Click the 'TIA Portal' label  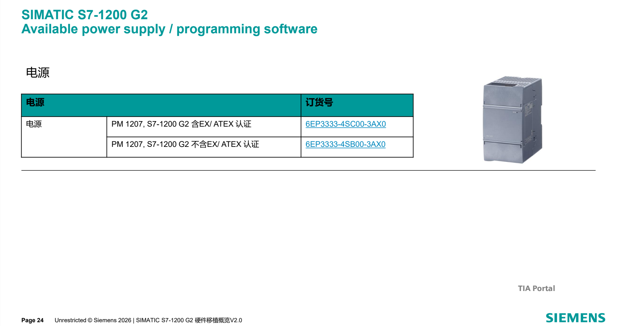click(536, 288)
